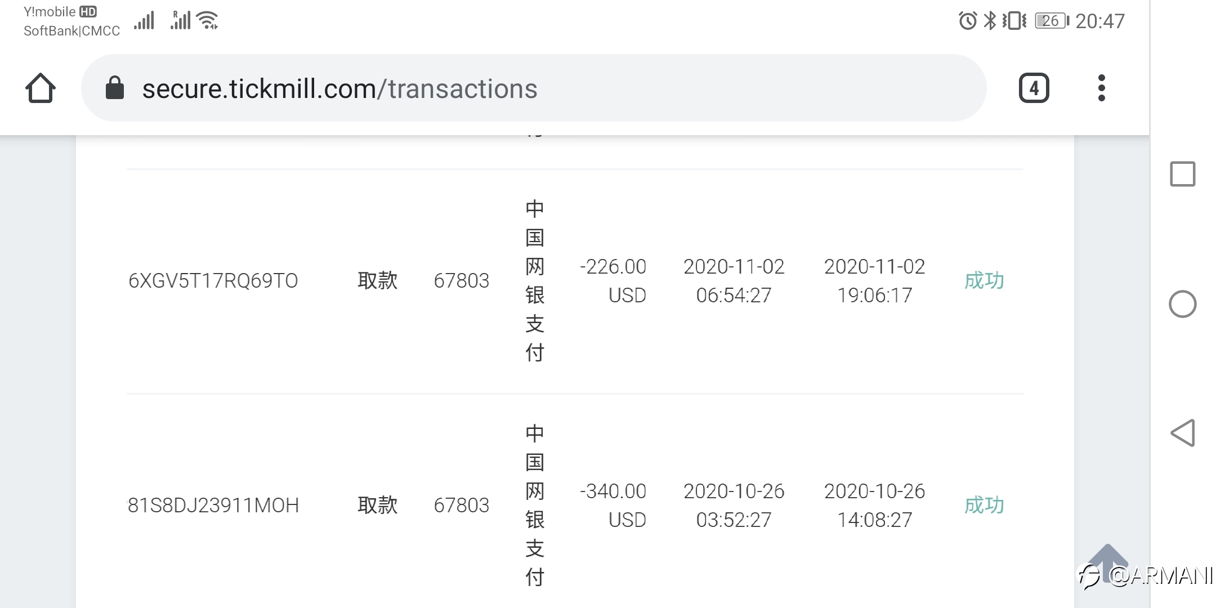
Task: Click the 取款 type in the first row
Action: pyautogui.click(x=377, y=280)
